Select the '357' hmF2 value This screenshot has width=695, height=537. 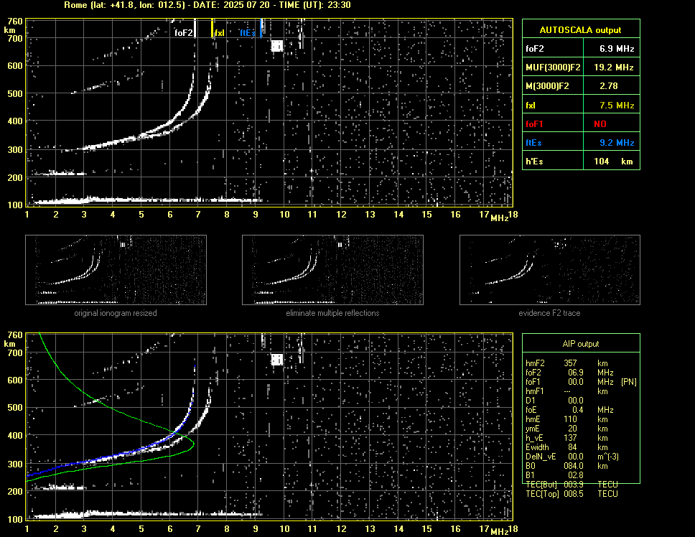(x=571, y=363)
